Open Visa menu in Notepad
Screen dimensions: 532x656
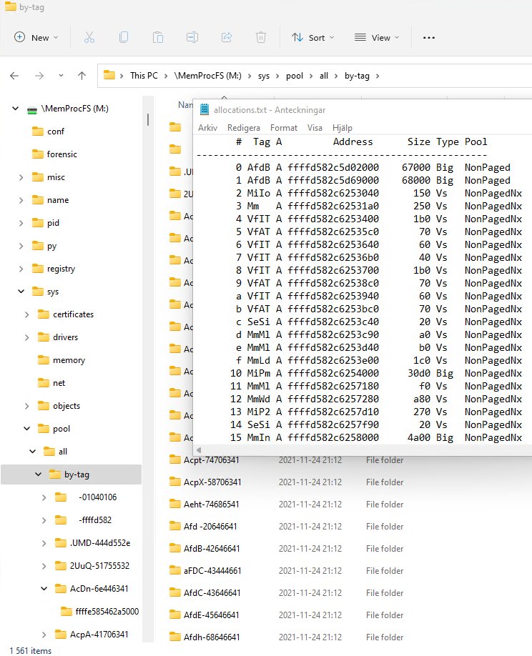315,128
